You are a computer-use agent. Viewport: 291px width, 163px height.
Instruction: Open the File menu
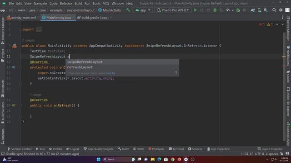pos(11,3)
